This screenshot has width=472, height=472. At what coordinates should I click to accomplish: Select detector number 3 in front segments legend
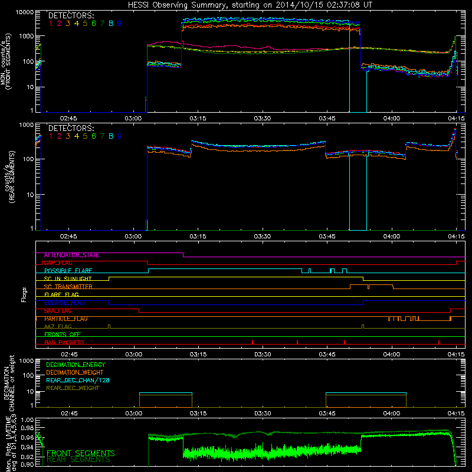[x=68, y=24]
